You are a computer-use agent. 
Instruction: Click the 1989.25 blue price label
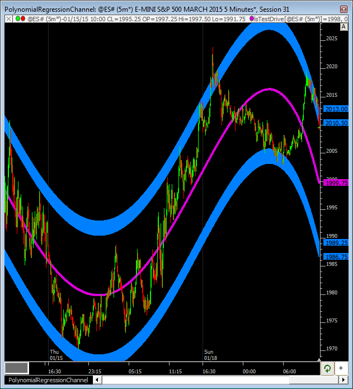click(x=336, y=243)
